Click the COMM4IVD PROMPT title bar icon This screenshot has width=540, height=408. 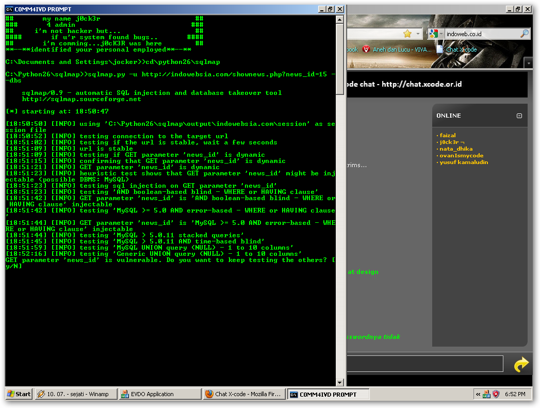tap(9, 9)
